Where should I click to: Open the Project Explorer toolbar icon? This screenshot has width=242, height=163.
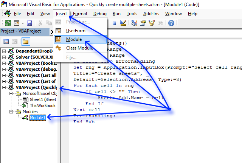pos(134,23)
